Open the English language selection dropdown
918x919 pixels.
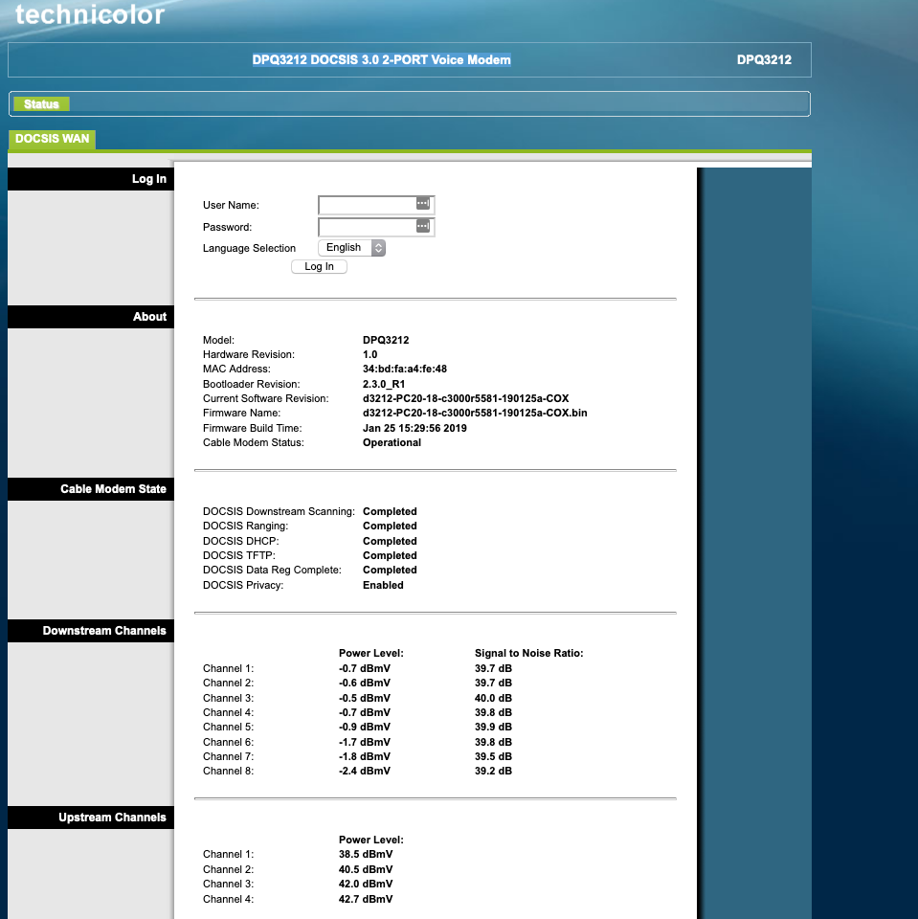pyautogui.click(x=351, y=247)
